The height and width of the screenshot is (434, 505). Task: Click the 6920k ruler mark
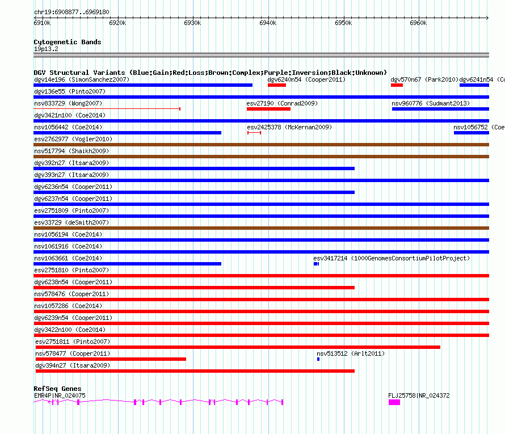[x=117, y=23]
